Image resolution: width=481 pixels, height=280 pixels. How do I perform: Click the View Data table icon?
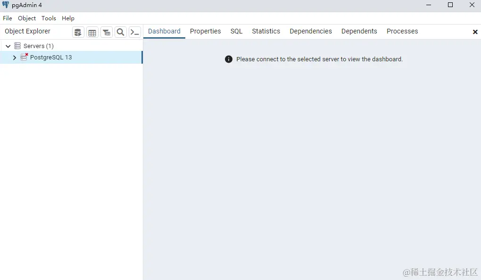tap(92, 32)
